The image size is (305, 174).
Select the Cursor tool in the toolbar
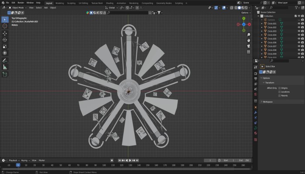pyautogui.click(x=5, y=26)
